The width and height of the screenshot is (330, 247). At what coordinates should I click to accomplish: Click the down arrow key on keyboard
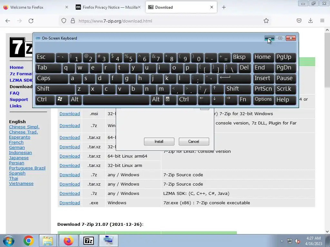click(218, 100)
